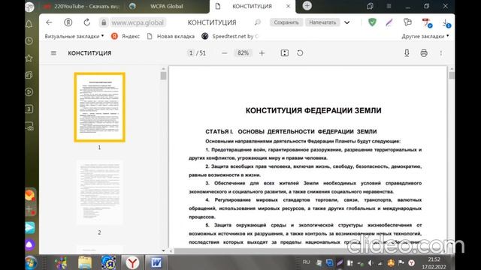Screen dimensions: 481x270
Task: Open history clock icon in the side panel
Action: (29, 40)
